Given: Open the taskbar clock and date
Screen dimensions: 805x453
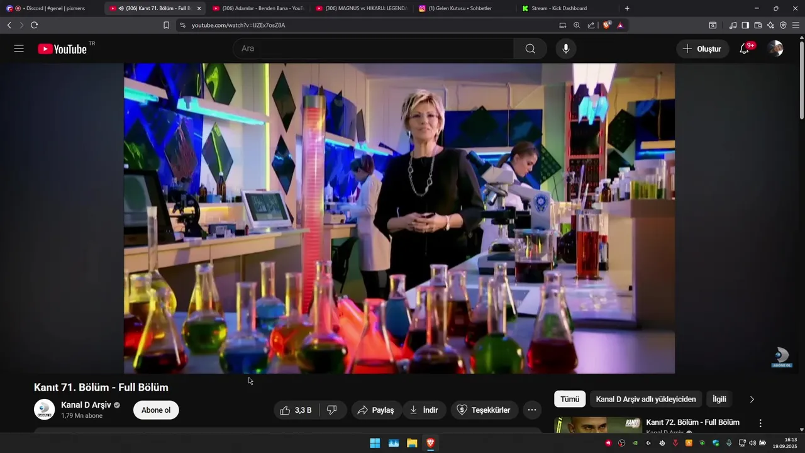Looking at the screenshot, I should tap(785, 443).
